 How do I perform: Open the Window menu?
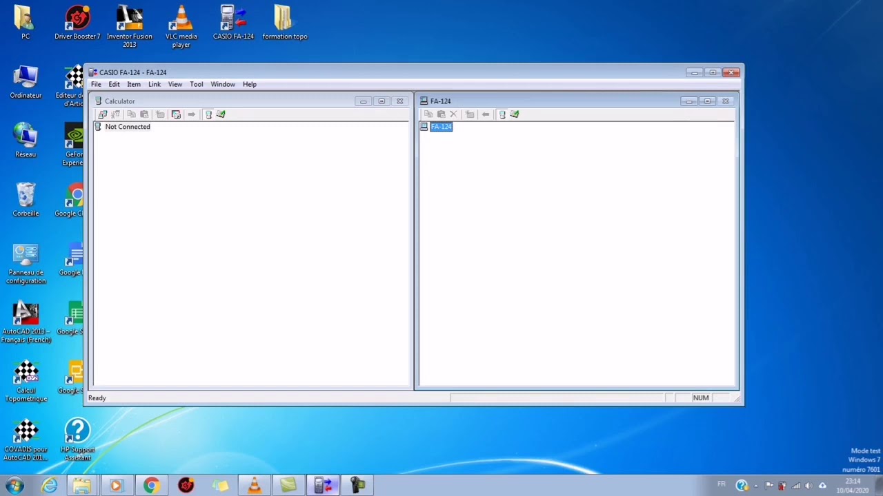[x=223, y=84]
